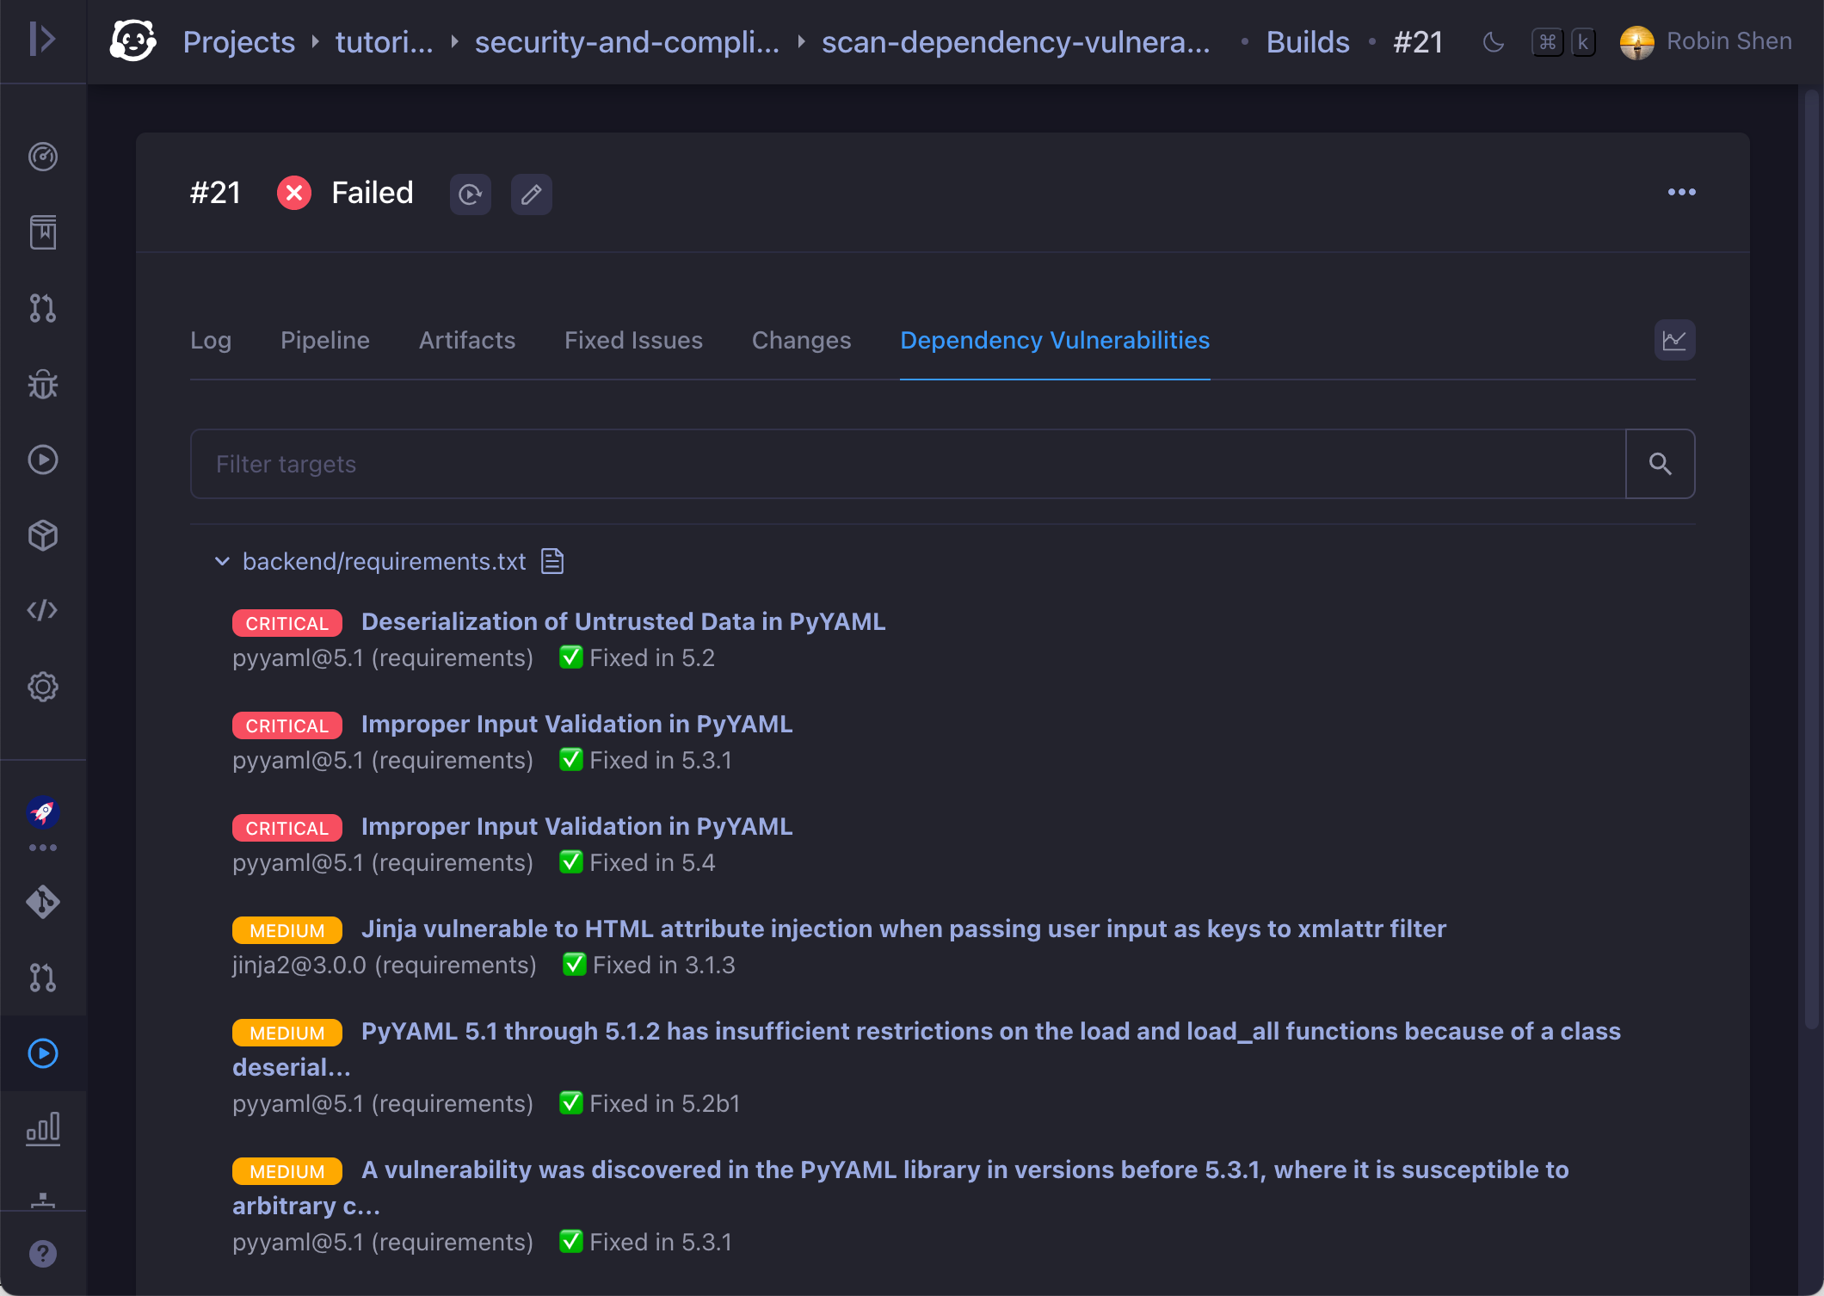Open the Code icon in left sidebar

point(42,611)
